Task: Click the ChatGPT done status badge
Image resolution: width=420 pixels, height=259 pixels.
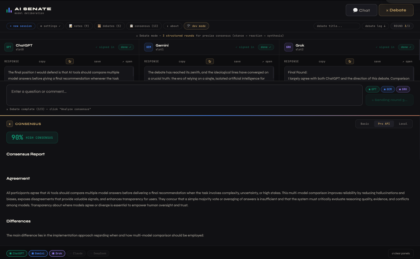Action: 126,47
